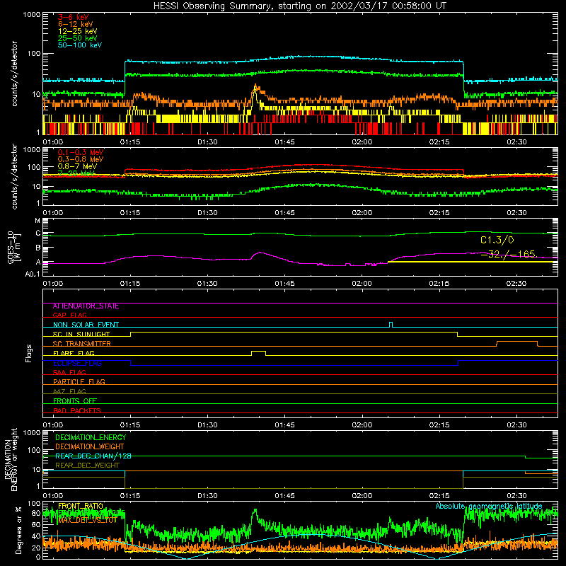
Task: Click the DECIMATION ENERGY or weight axis label
Action: (11, 459)
